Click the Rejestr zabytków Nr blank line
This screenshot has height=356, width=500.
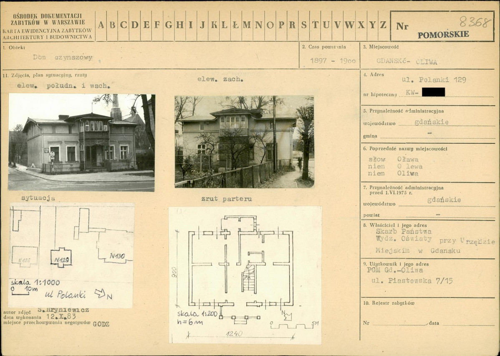pyautogui.click(x=399, y=323)
